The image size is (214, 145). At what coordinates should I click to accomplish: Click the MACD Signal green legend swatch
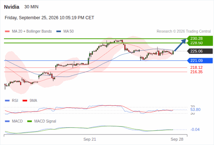point(29,121)
